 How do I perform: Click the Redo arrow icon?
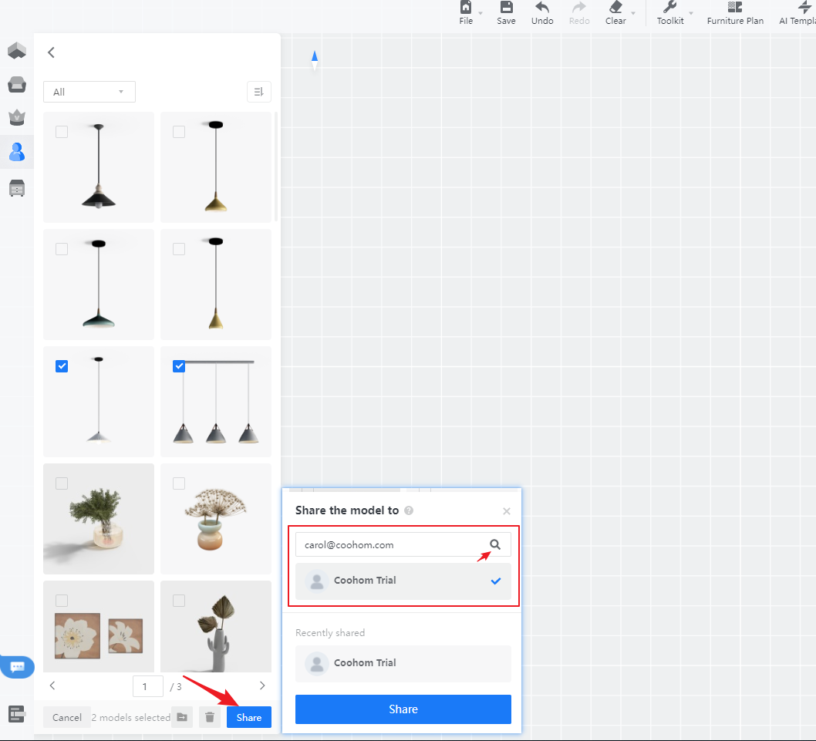pos(579,7)
